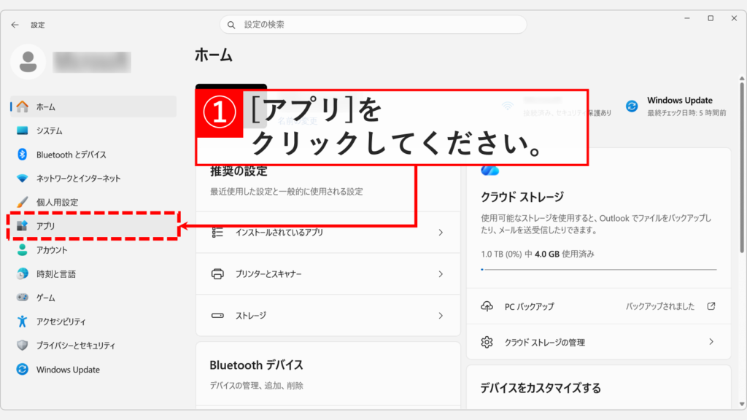Open プライバシーとセキュリティ settings
Image resolution: width=747 pixels, height=420 pixels.
93,345
